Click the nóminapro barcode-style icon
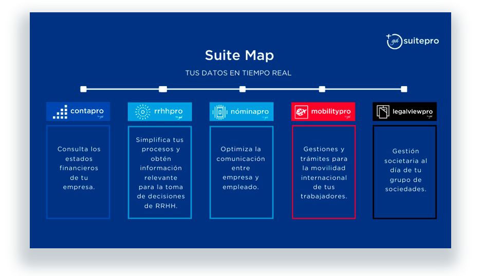Viewport: 483px width, 276px height. click(x=219, y=112)
